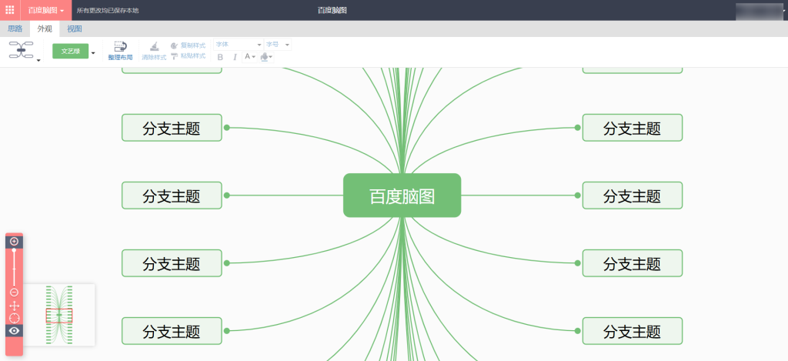Zoom out with the minus icon

14,292
